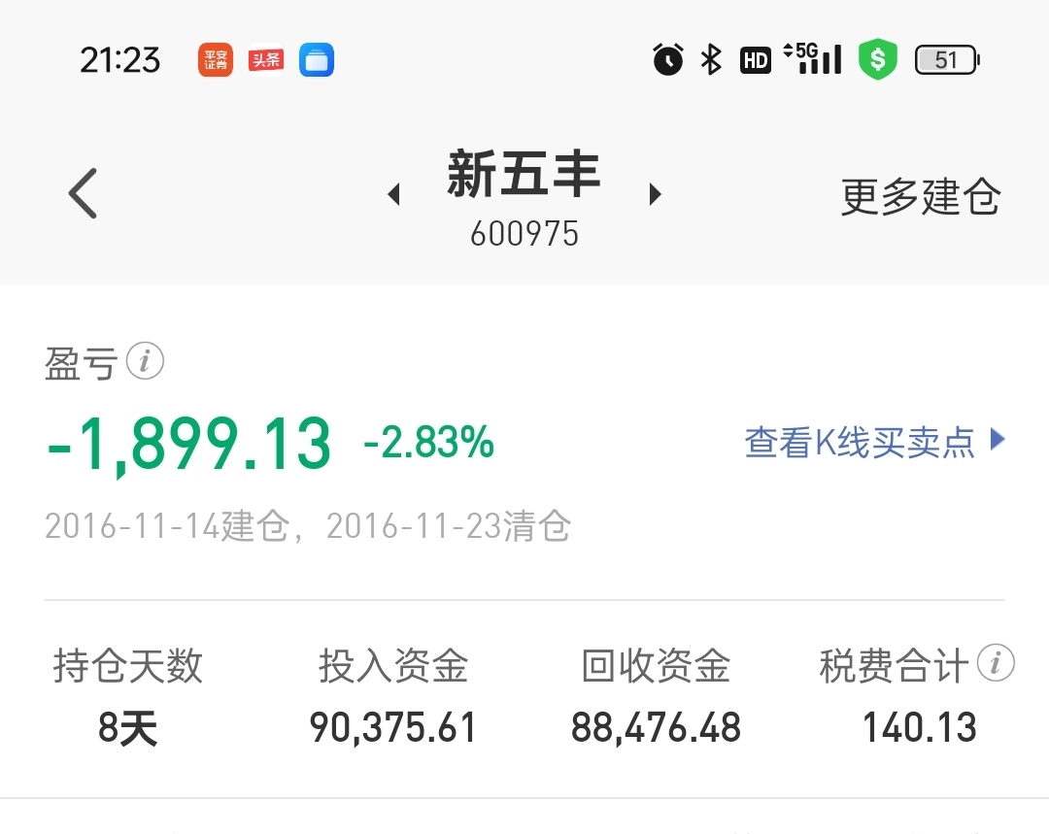Select the stock name 新五丰

(x=524, y=174)
